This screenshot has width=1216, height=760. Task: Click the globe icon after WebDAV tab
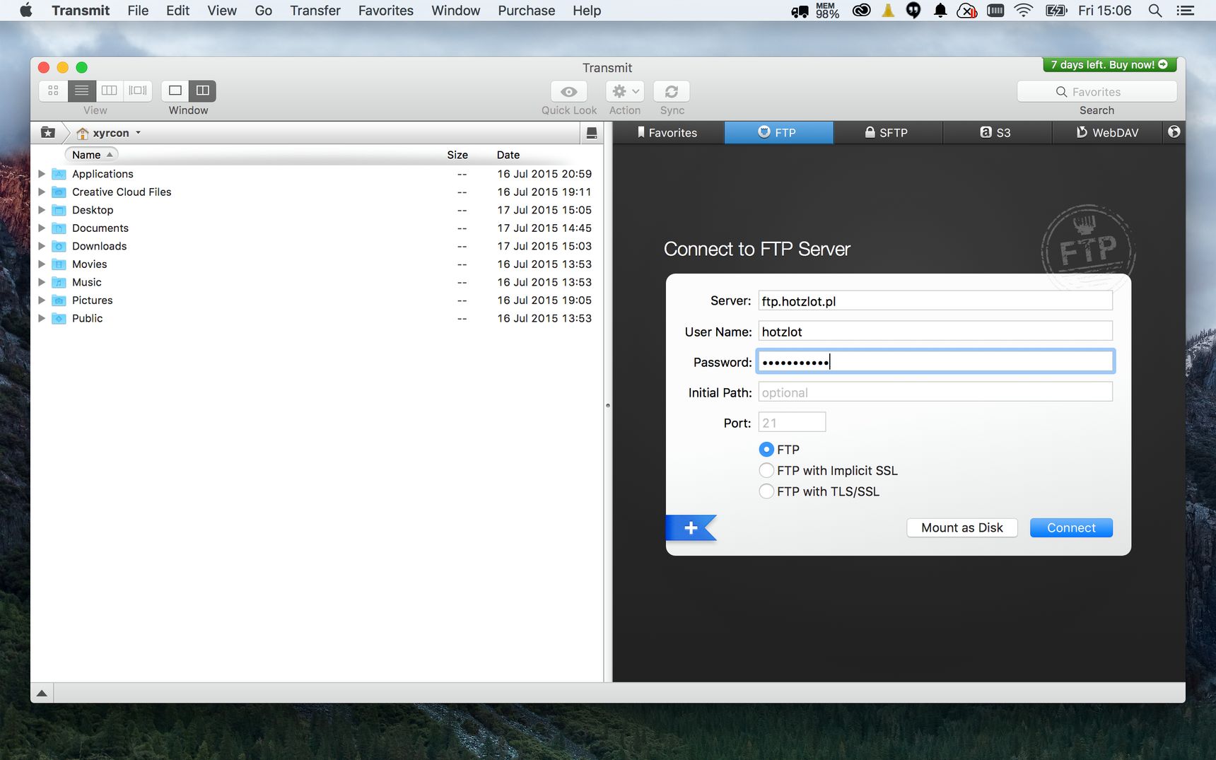1174,132
